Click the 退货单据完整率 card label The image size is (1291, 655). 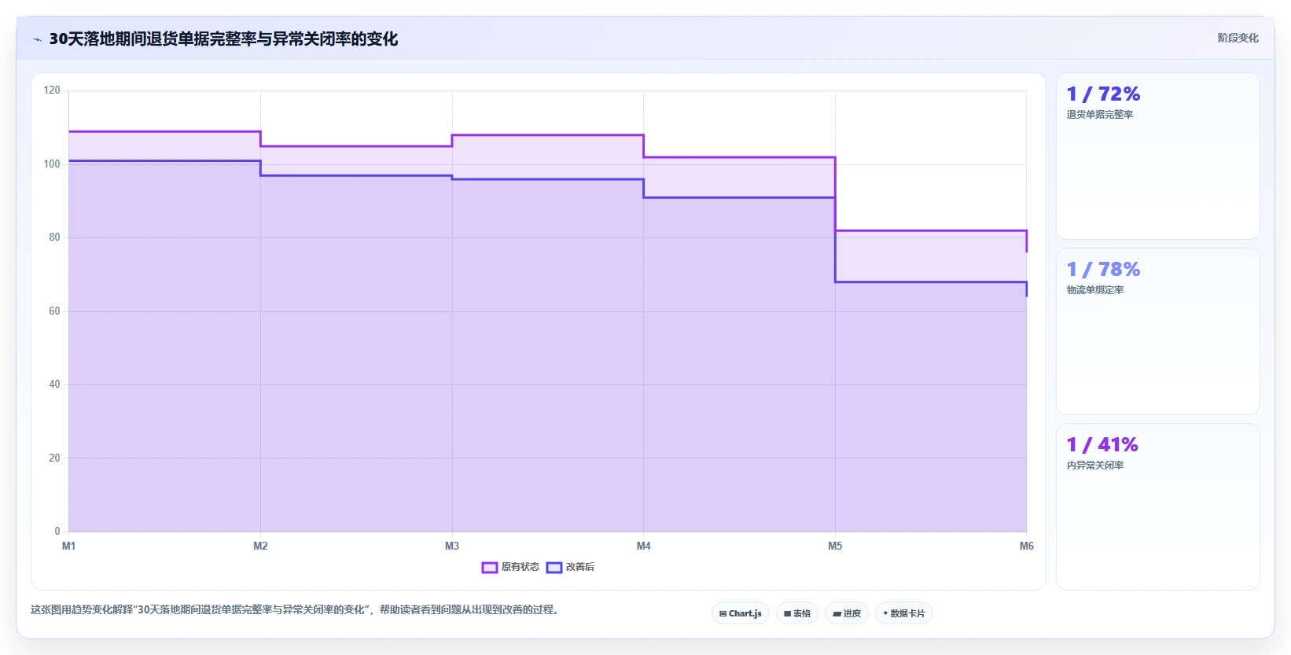pyautogui.click(x=1100, y=115)
